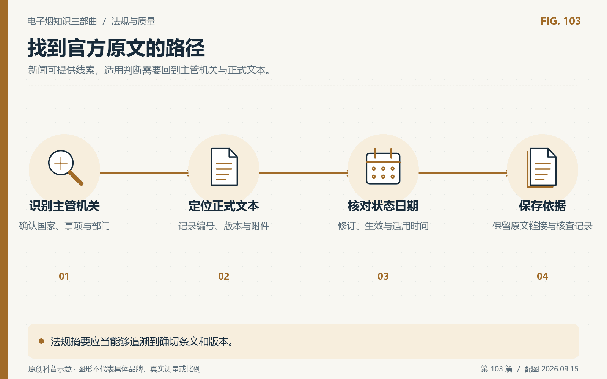Click the main title 找到官方原文的路径
This screenshot has height=379, width=607.
pyautogui.click(x=116, y=48)
